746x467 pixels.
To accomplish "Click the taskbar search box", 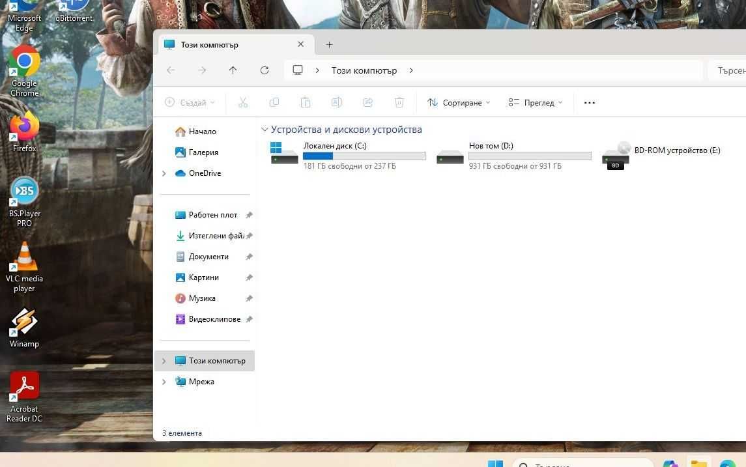I will (x=582, y=464).
